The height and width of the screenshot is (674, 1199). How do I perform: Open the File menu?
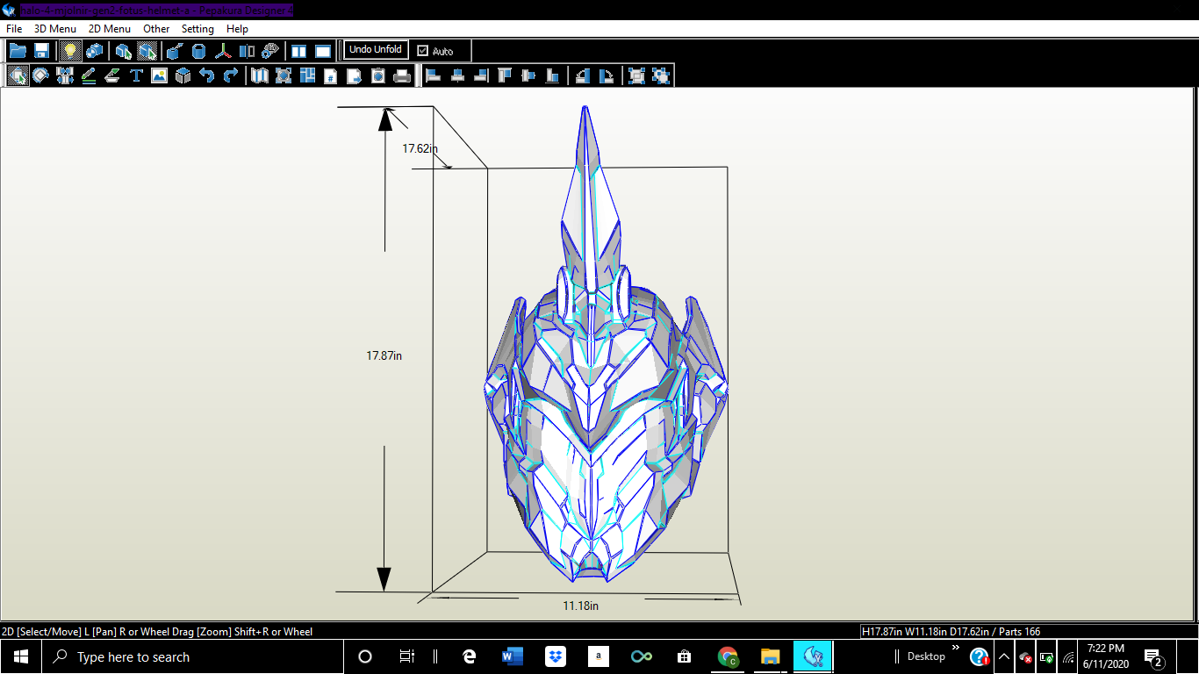pyautogui.click(x=14, y=29)
